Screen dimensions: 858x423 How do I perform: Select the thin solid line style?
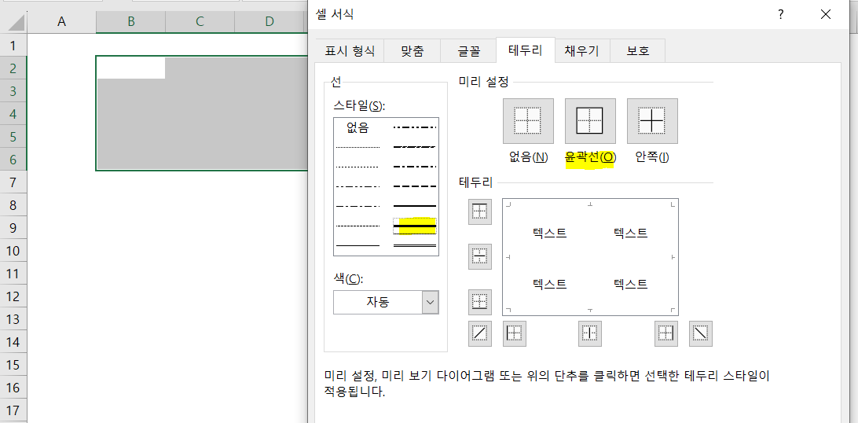click(357, 245)
